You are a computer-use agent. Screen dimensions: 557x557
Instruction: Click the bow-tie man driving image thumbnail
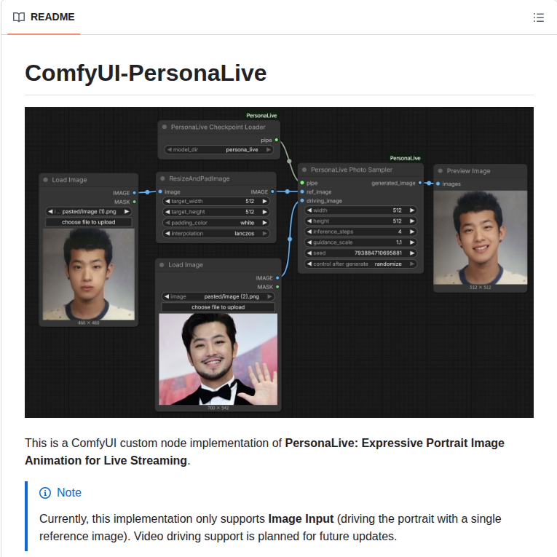tap(218, 359)
